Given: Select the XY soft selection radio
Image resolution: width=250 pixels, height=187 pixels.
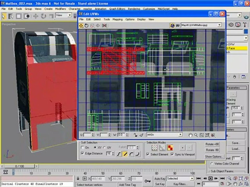Looking at the screenshot, I should tap(95, 148).
